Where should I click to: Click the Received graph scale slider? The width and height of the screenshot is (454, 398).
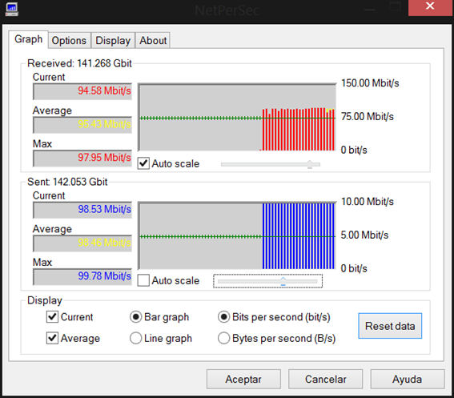(271, 164)
